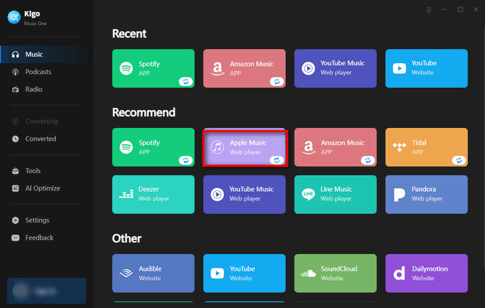Click Spotify logo in Recent card

pyautogui.click(x=126, y=69)
